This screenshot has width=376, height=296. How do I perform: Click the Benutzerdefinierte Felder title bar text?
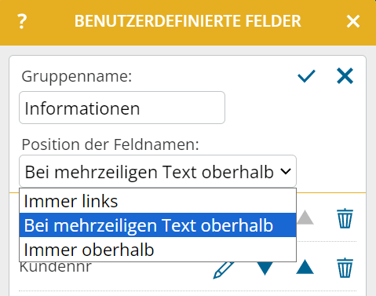188,21
